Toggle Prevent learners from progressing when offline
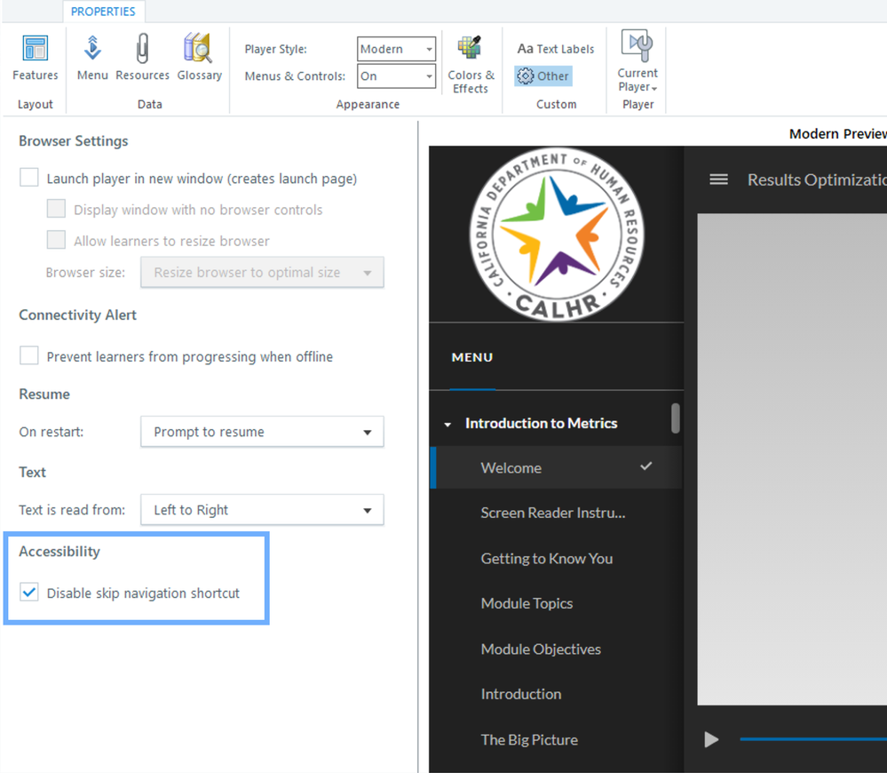Screen dimensions: 887x773 click(x=28, y=355)
